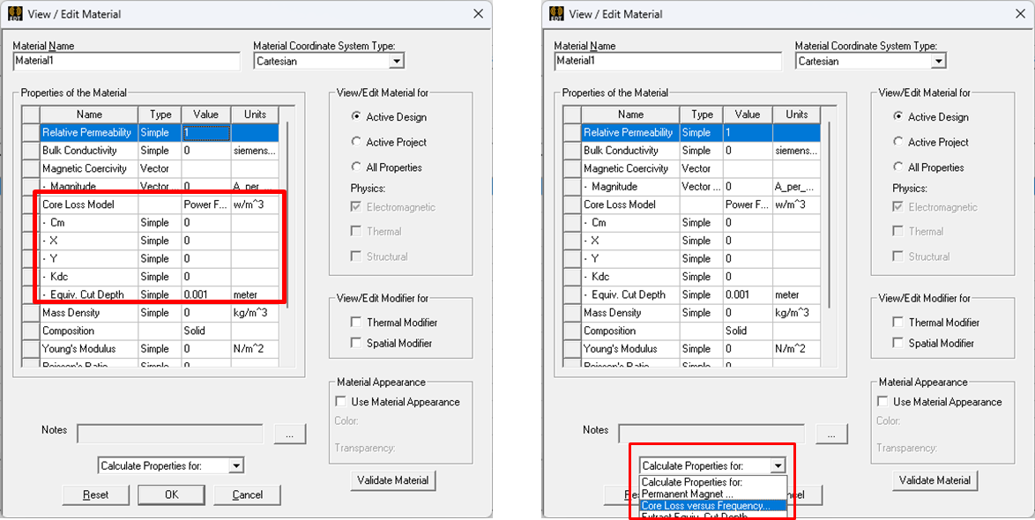
Task: Click the ellipsis button beside Notes in right dialog
Action: pos(830,434)
